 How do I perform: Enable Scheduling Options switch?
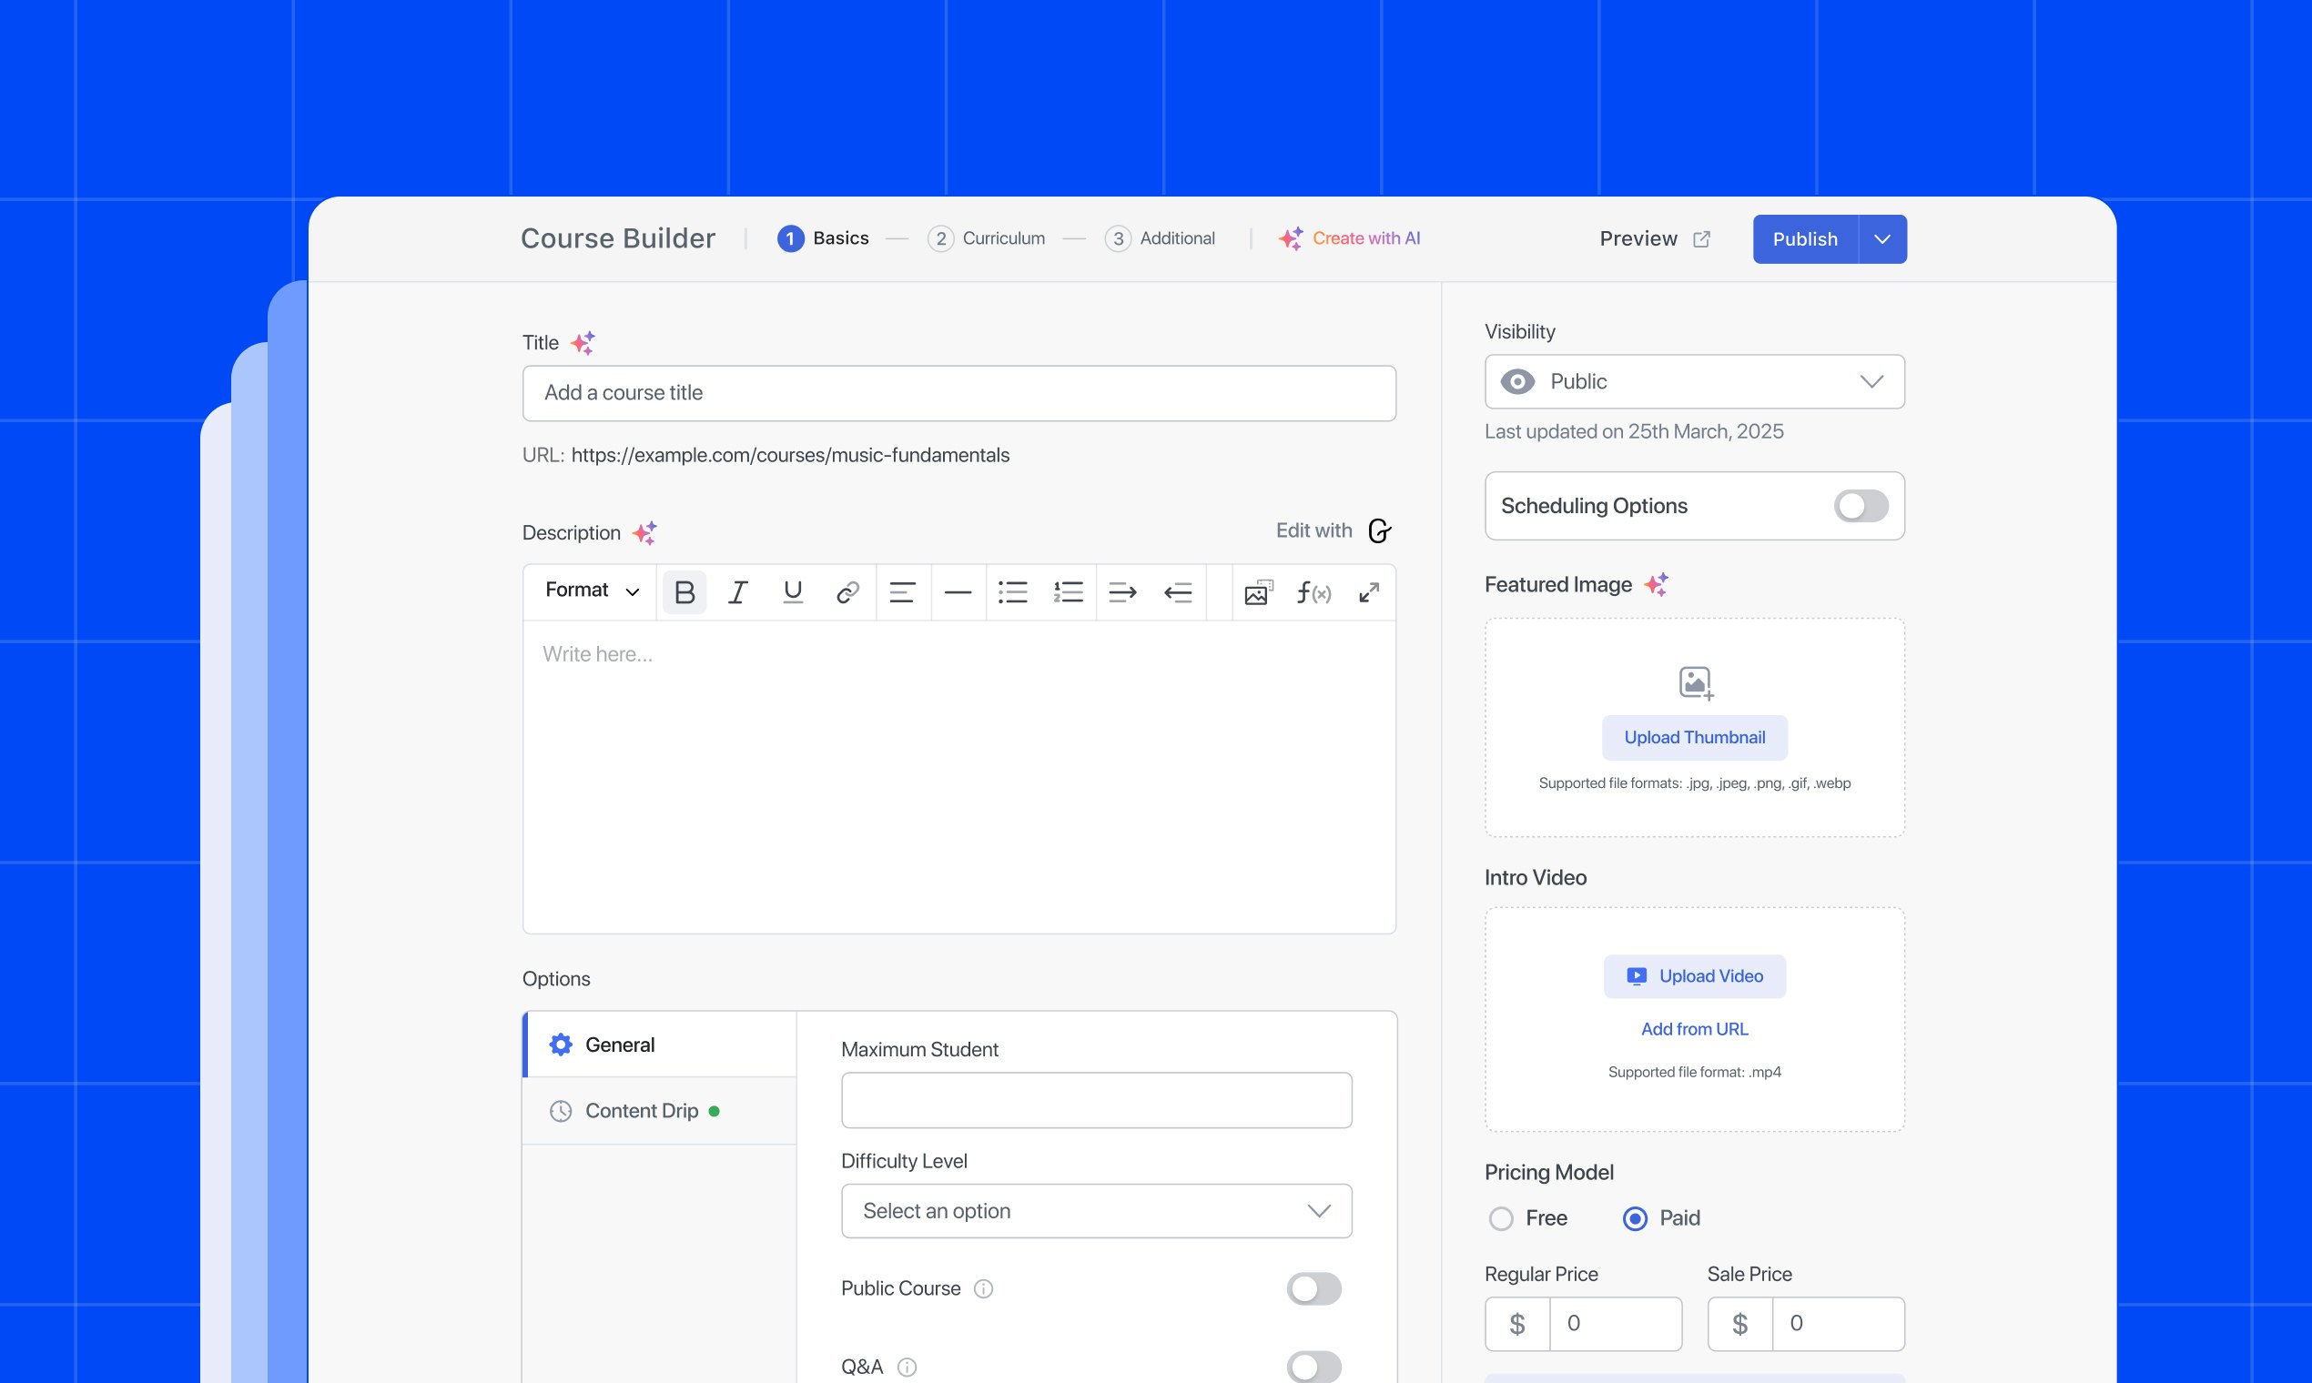click(x=1860, y=506)
